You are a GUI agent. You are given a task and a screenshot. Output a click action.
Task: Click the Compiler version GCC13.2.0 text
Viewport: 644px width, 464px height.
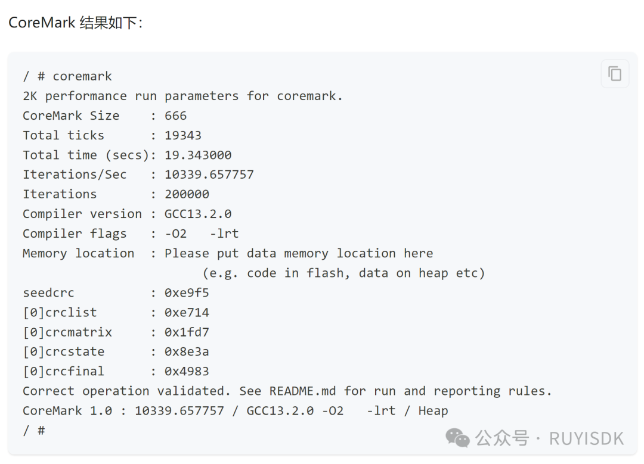tap(198, 214)
